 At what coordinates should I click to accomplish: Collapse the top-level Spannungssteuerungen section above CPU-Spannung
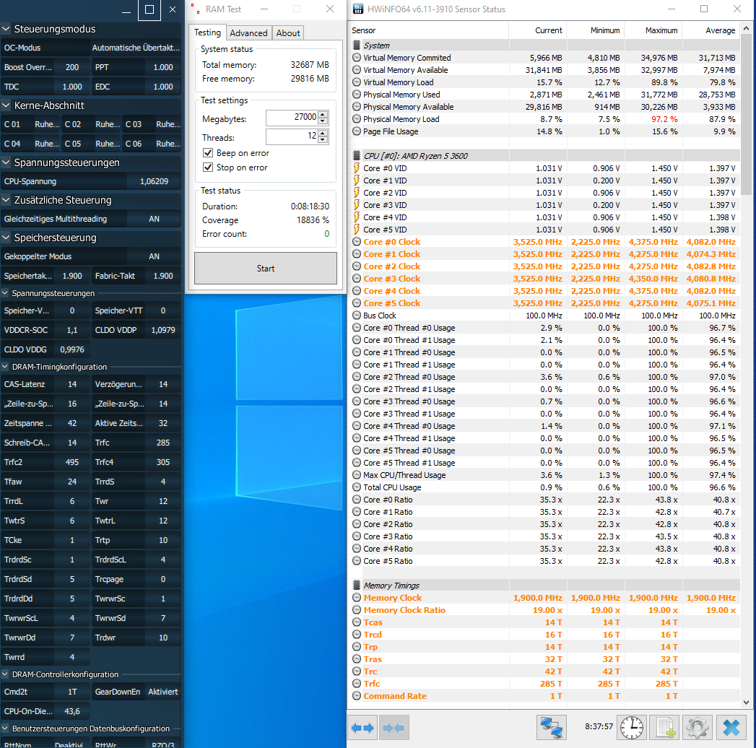pos(6,162)
